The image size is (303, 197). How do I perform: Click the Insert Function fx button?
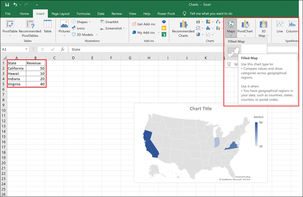[x=63, y=50]
